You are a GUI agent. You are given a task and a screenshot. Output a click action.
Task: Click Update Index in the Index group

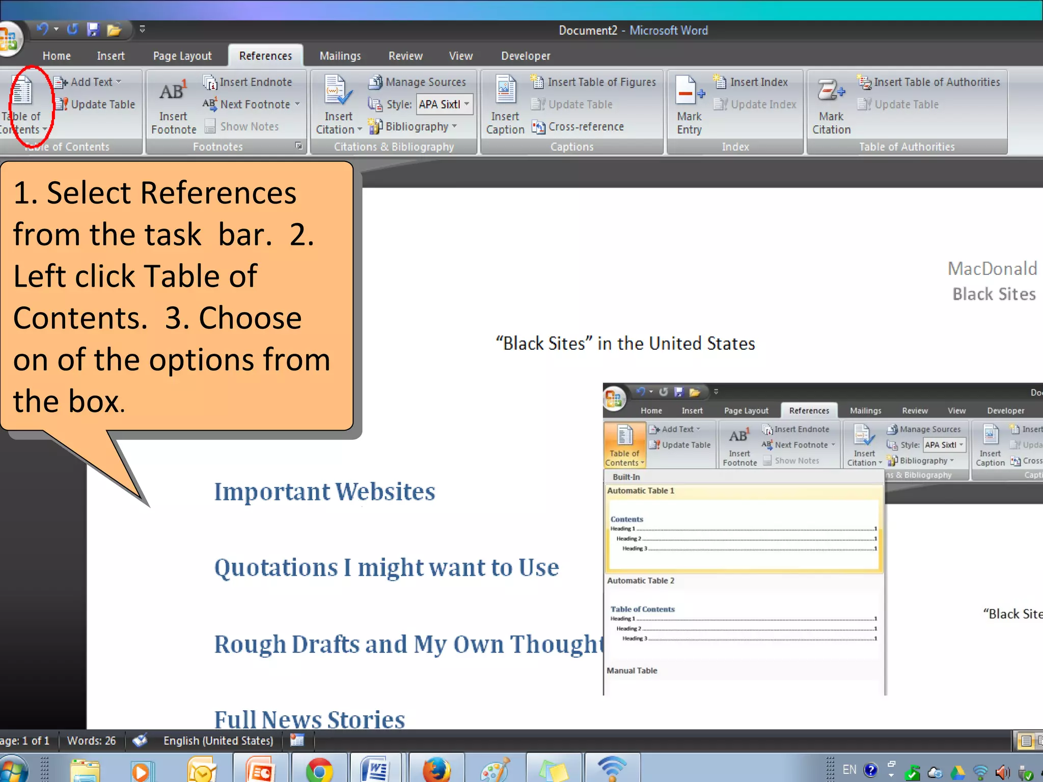[755, 104]
